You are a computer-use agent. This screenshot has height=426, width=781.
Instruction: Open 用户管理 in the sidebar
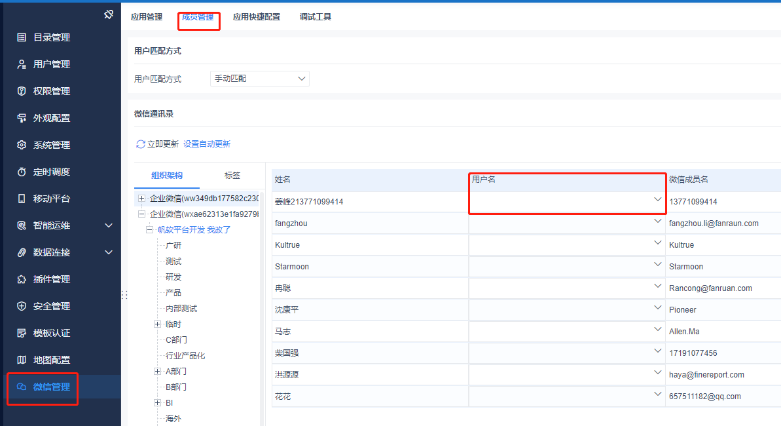(x=51, y=64)
